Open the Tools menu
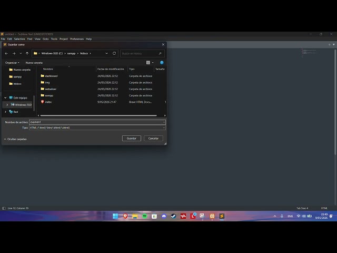This screenshot has height=253, width=337. coord(54,39)
